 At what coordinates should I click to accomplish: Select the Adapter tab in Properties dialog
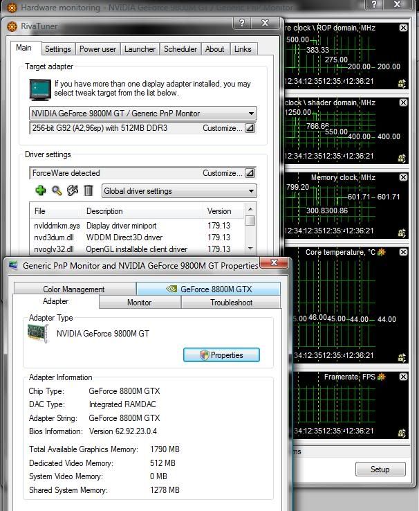pos(55,301)
